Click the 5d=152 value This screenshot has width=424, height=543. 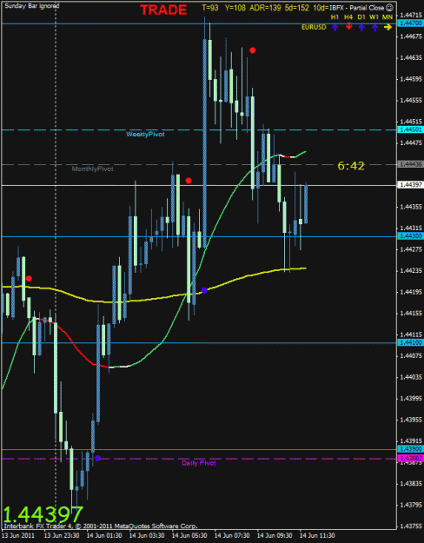pyautogui.click(x=297, y=8)
